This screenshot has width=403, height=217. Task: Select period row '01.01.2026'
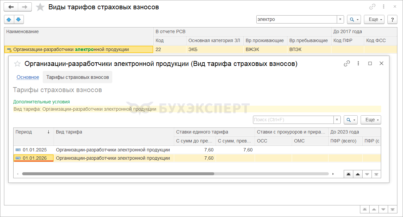pyautogui.click(x=197, y=158)
